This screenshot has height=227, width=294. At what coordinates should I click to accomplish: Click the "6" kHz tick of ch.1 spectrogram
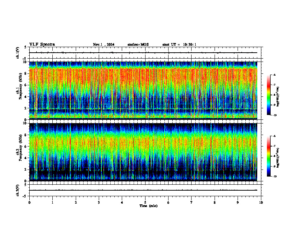26,85
